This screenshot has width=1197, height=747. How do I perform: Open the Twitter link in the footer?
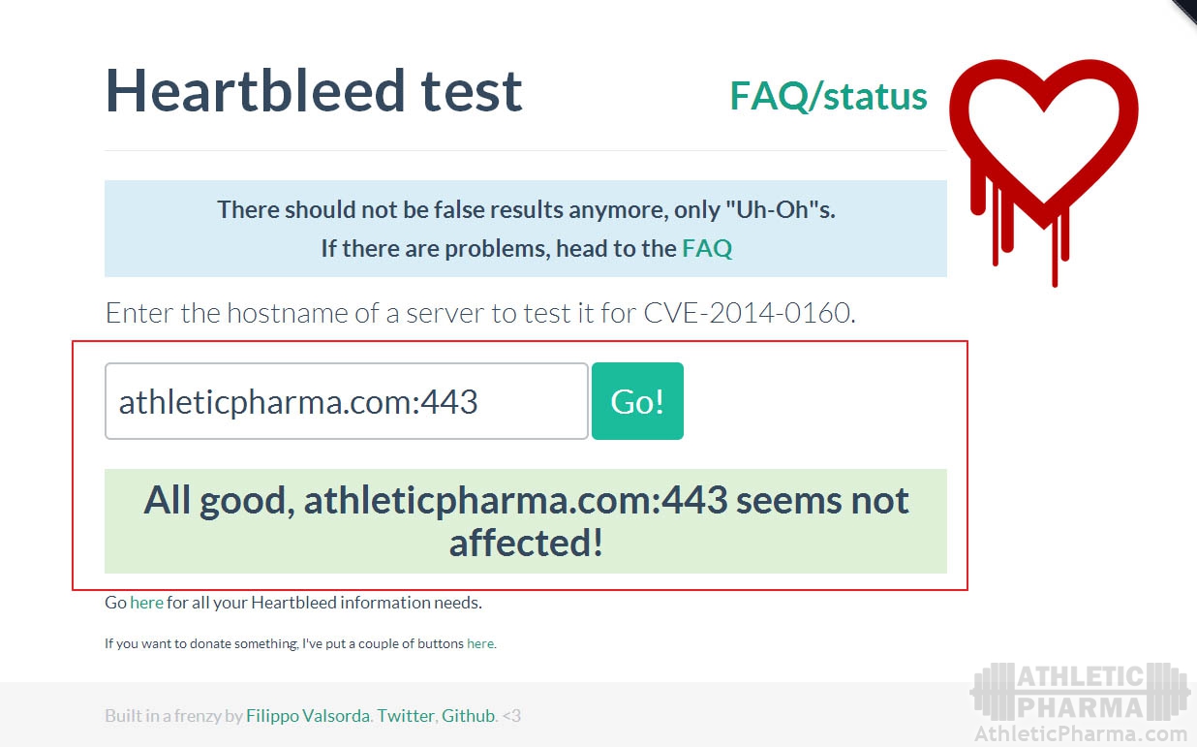406,716
